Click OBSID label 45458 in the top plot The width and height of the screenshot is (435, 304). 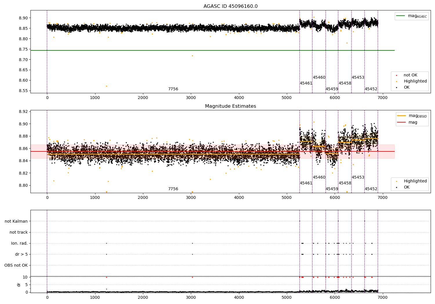tap(345, 83)
